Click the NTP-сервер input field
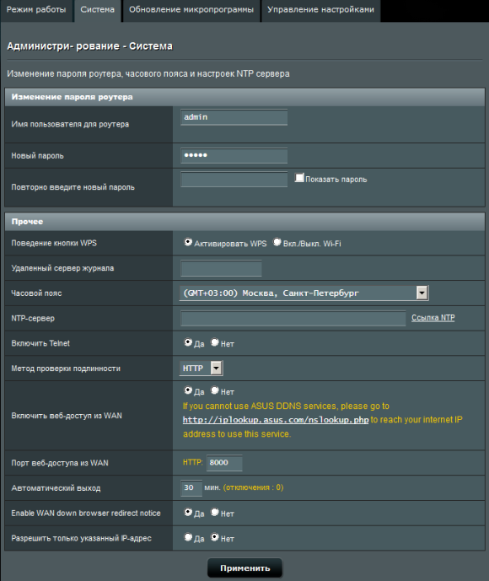 (x=293, y=318)
